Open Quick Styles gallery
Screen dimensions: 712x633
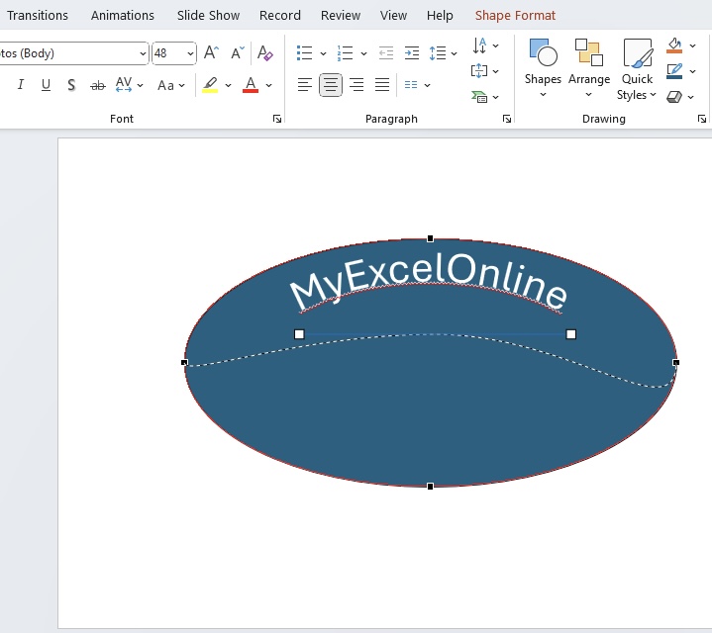click(637, 69)
